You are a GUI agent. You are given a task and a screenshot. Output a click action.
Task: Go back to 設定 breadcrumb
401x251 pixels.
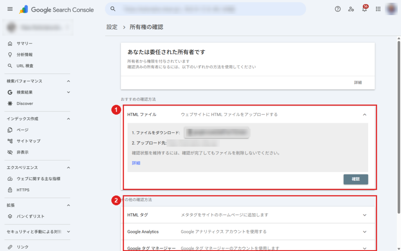point(112,27)
